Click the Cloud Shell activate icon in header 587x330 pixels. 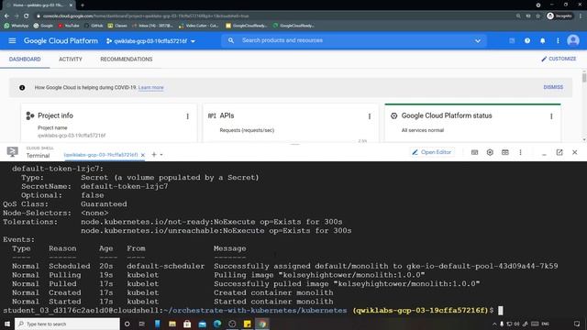point(512,40)
